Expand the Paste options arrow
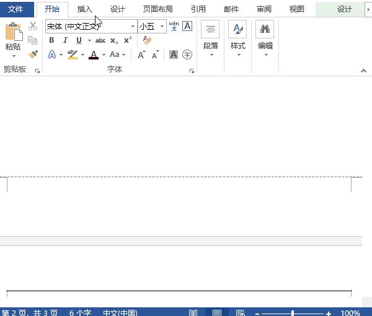 click(14, 56)
